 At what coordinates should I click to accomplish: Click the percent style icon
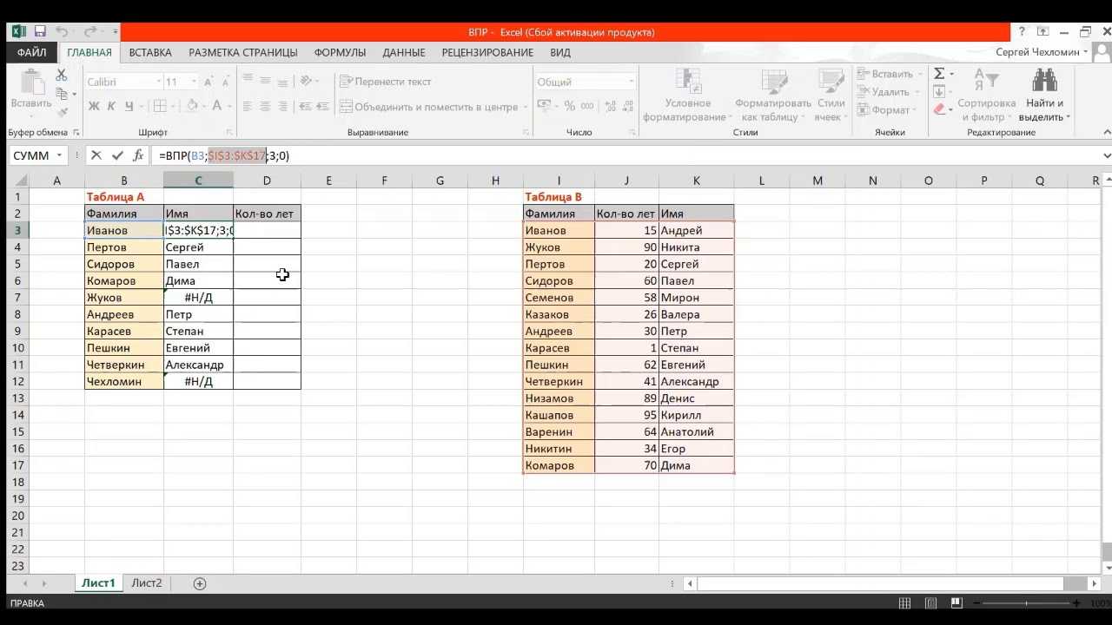(x=569, y=106)
